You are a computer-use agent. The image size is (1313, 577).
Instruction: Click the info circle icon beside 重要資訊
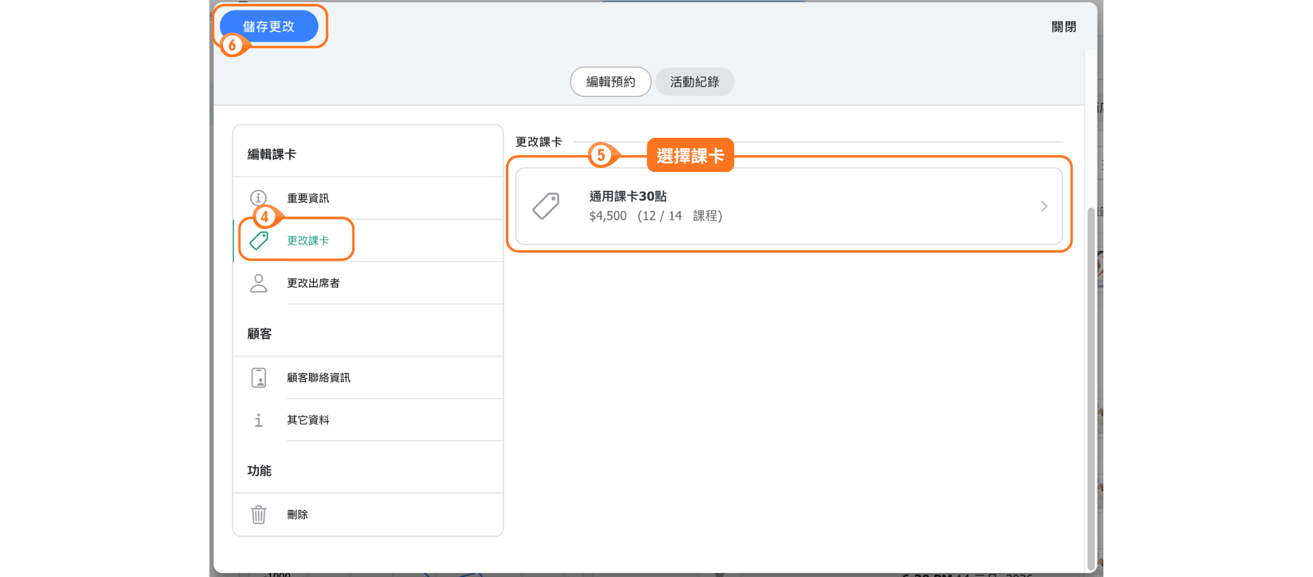(258, 197)
